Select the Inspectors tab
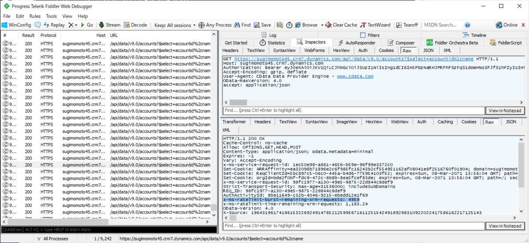 pos(311,42)
